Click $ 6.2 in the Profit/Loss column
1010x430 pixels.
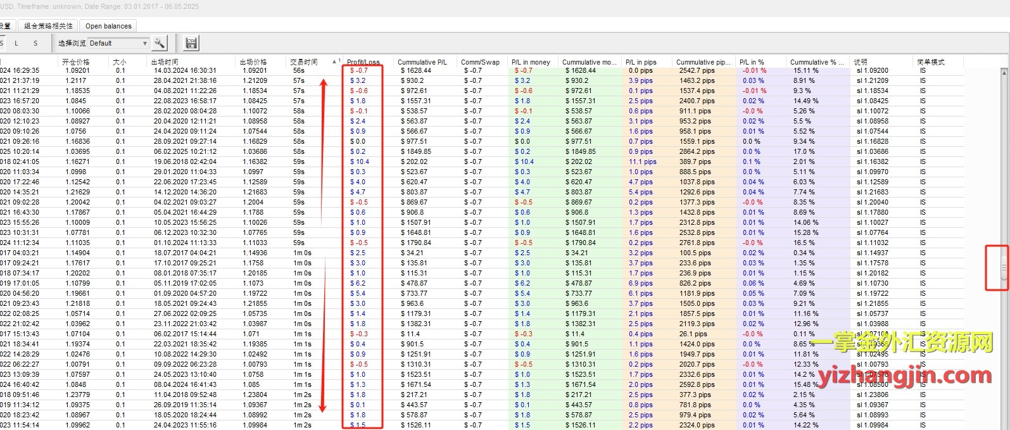coord(358,283)
